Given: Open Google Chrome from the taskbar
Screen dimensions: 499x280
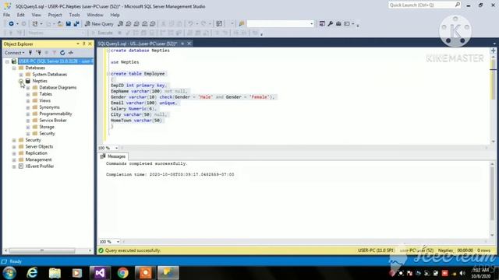Looking at the screenshot, I should tap(123, 273).
